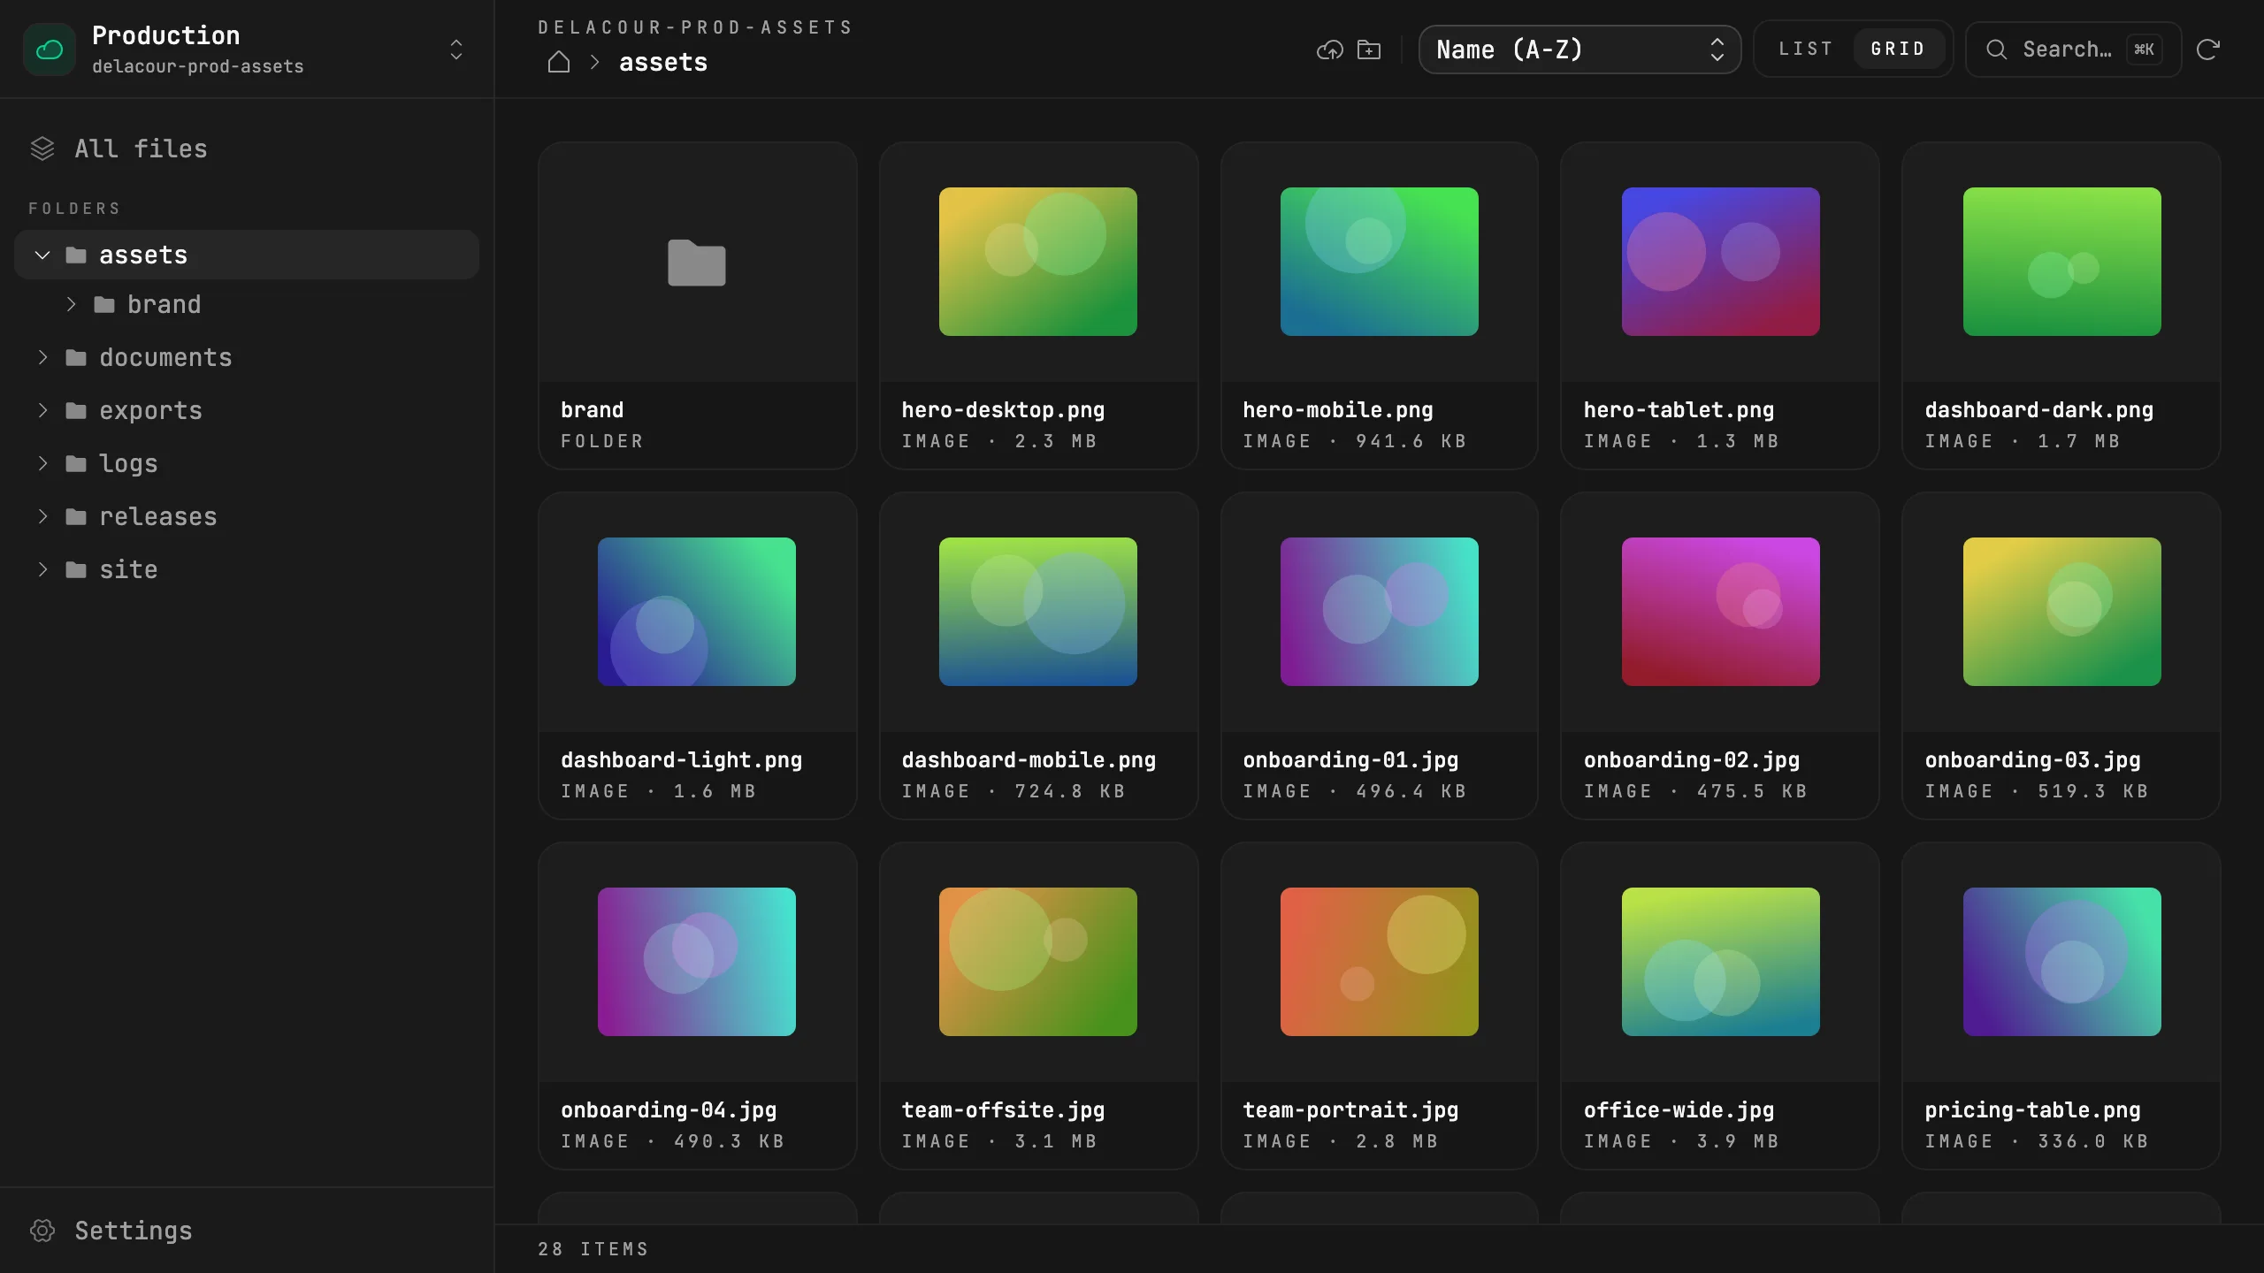Click the team-portrait.jpg file name
2264x1273 pixels.
(1350, 1110)
